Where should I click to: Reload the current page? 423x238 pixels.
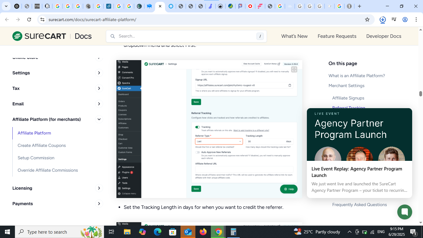click(29, 20)
